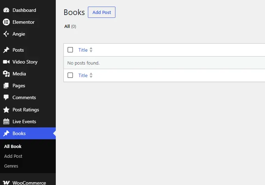
Task: Sort by Title in table header
Action: tap(83, 50)
